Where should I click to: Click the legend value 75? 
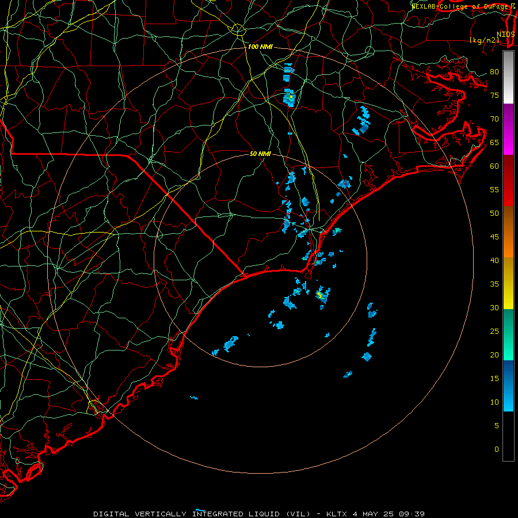click(x=494, y=96)
